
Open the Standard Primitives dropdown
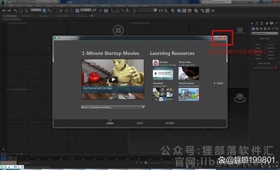(265, 33)
